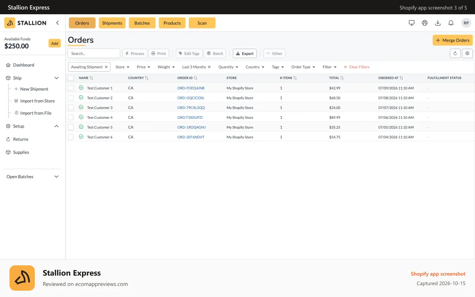Open order link ORD-FDEQ4JNB
Screen dimensions: 475x297
tap(191, 88)
